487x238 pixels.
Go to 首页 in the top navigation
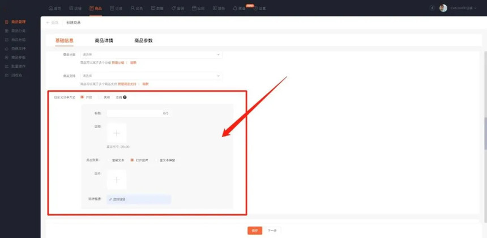point(55,8)
